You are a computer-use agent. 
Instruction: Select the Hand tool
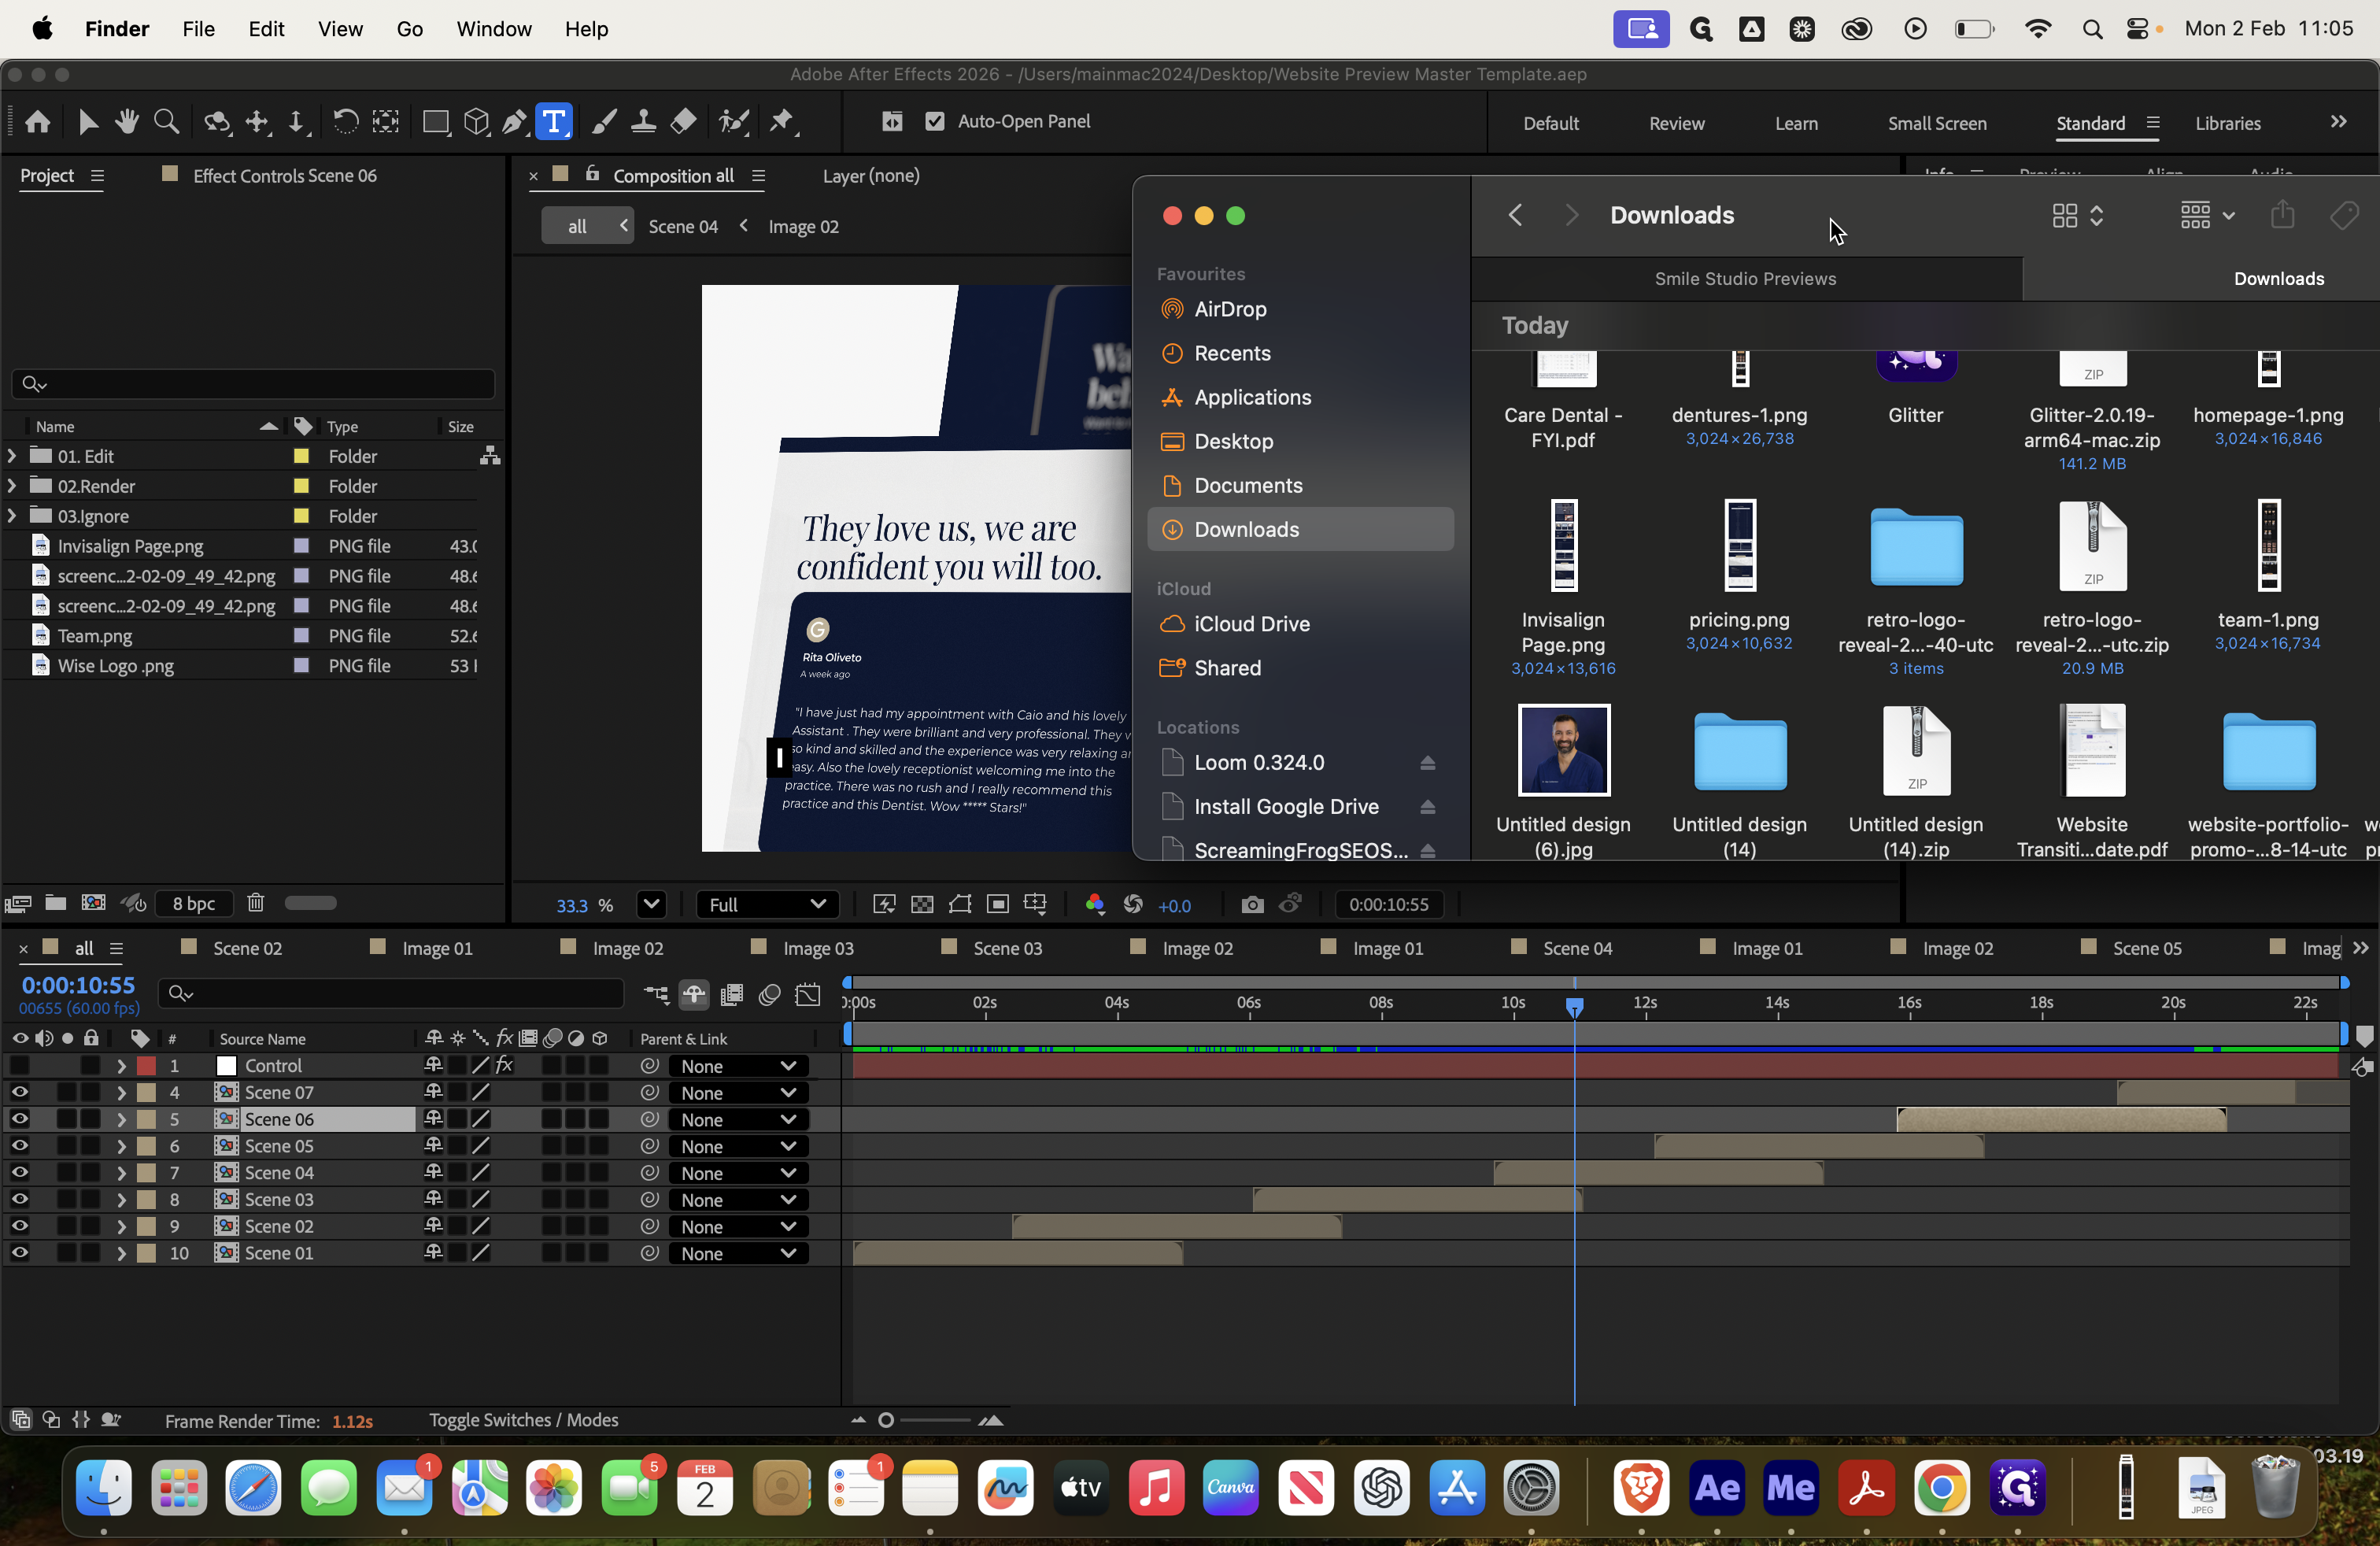tap(127, 122)
